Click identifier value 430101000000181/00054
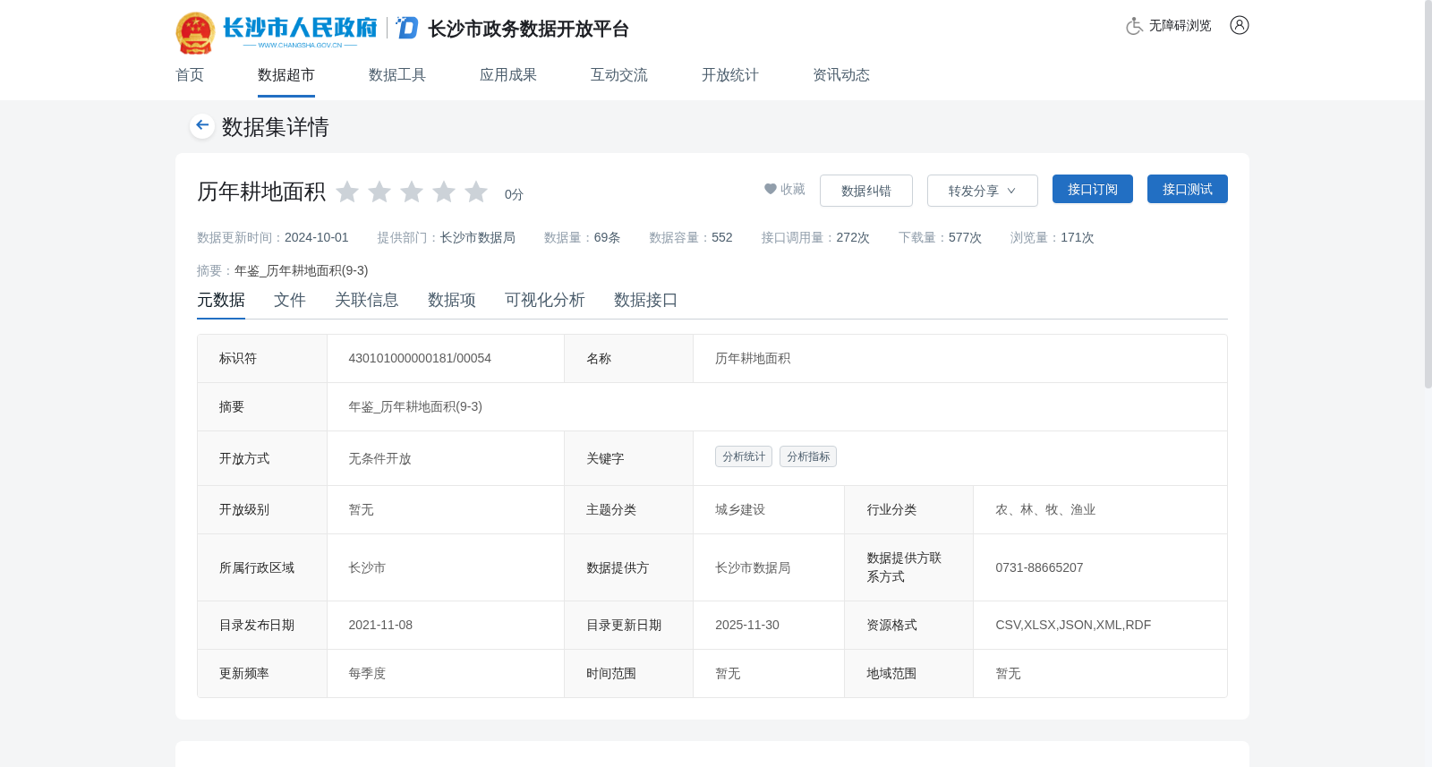Viewport: 1432px width, 767px height. click(420, 358)
